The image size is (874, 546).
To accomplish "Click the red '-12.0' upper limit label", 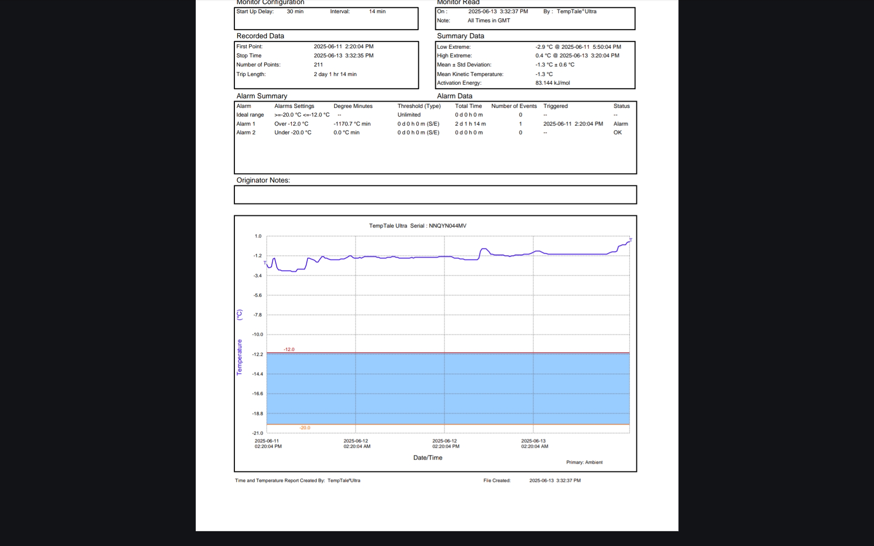I will point(289,349).
